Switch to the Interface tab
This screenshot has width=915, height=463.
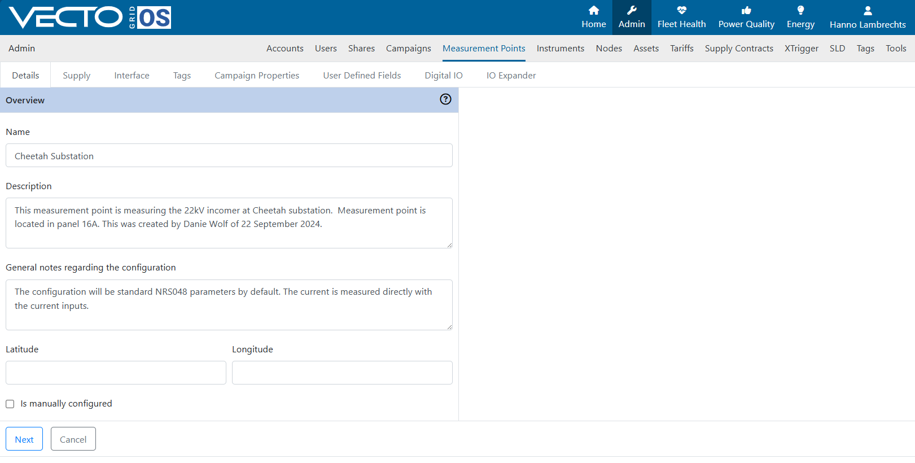click(132, 75)
